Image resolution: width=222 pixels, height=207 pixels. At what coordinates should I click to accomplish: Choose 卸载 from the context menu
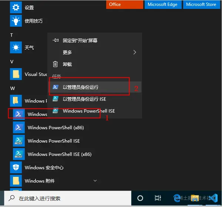[x=95, y=64]
